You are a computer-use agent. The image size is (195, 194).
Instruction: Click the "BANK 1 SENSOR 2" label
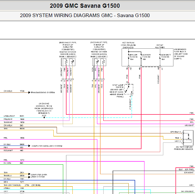pos(68,56)
